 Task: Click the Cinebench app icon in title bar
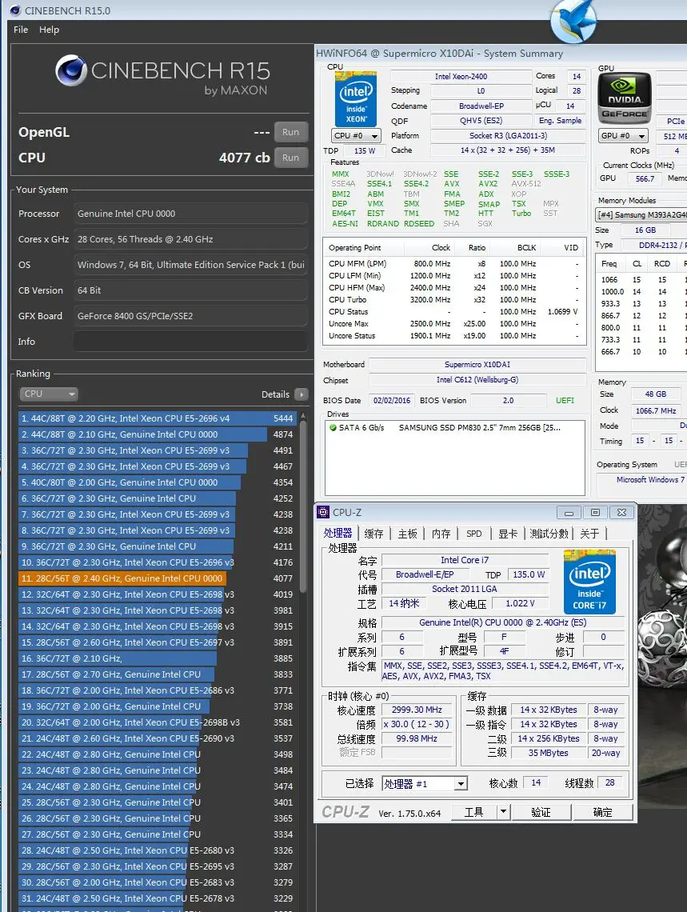click(x=14, y=10)
